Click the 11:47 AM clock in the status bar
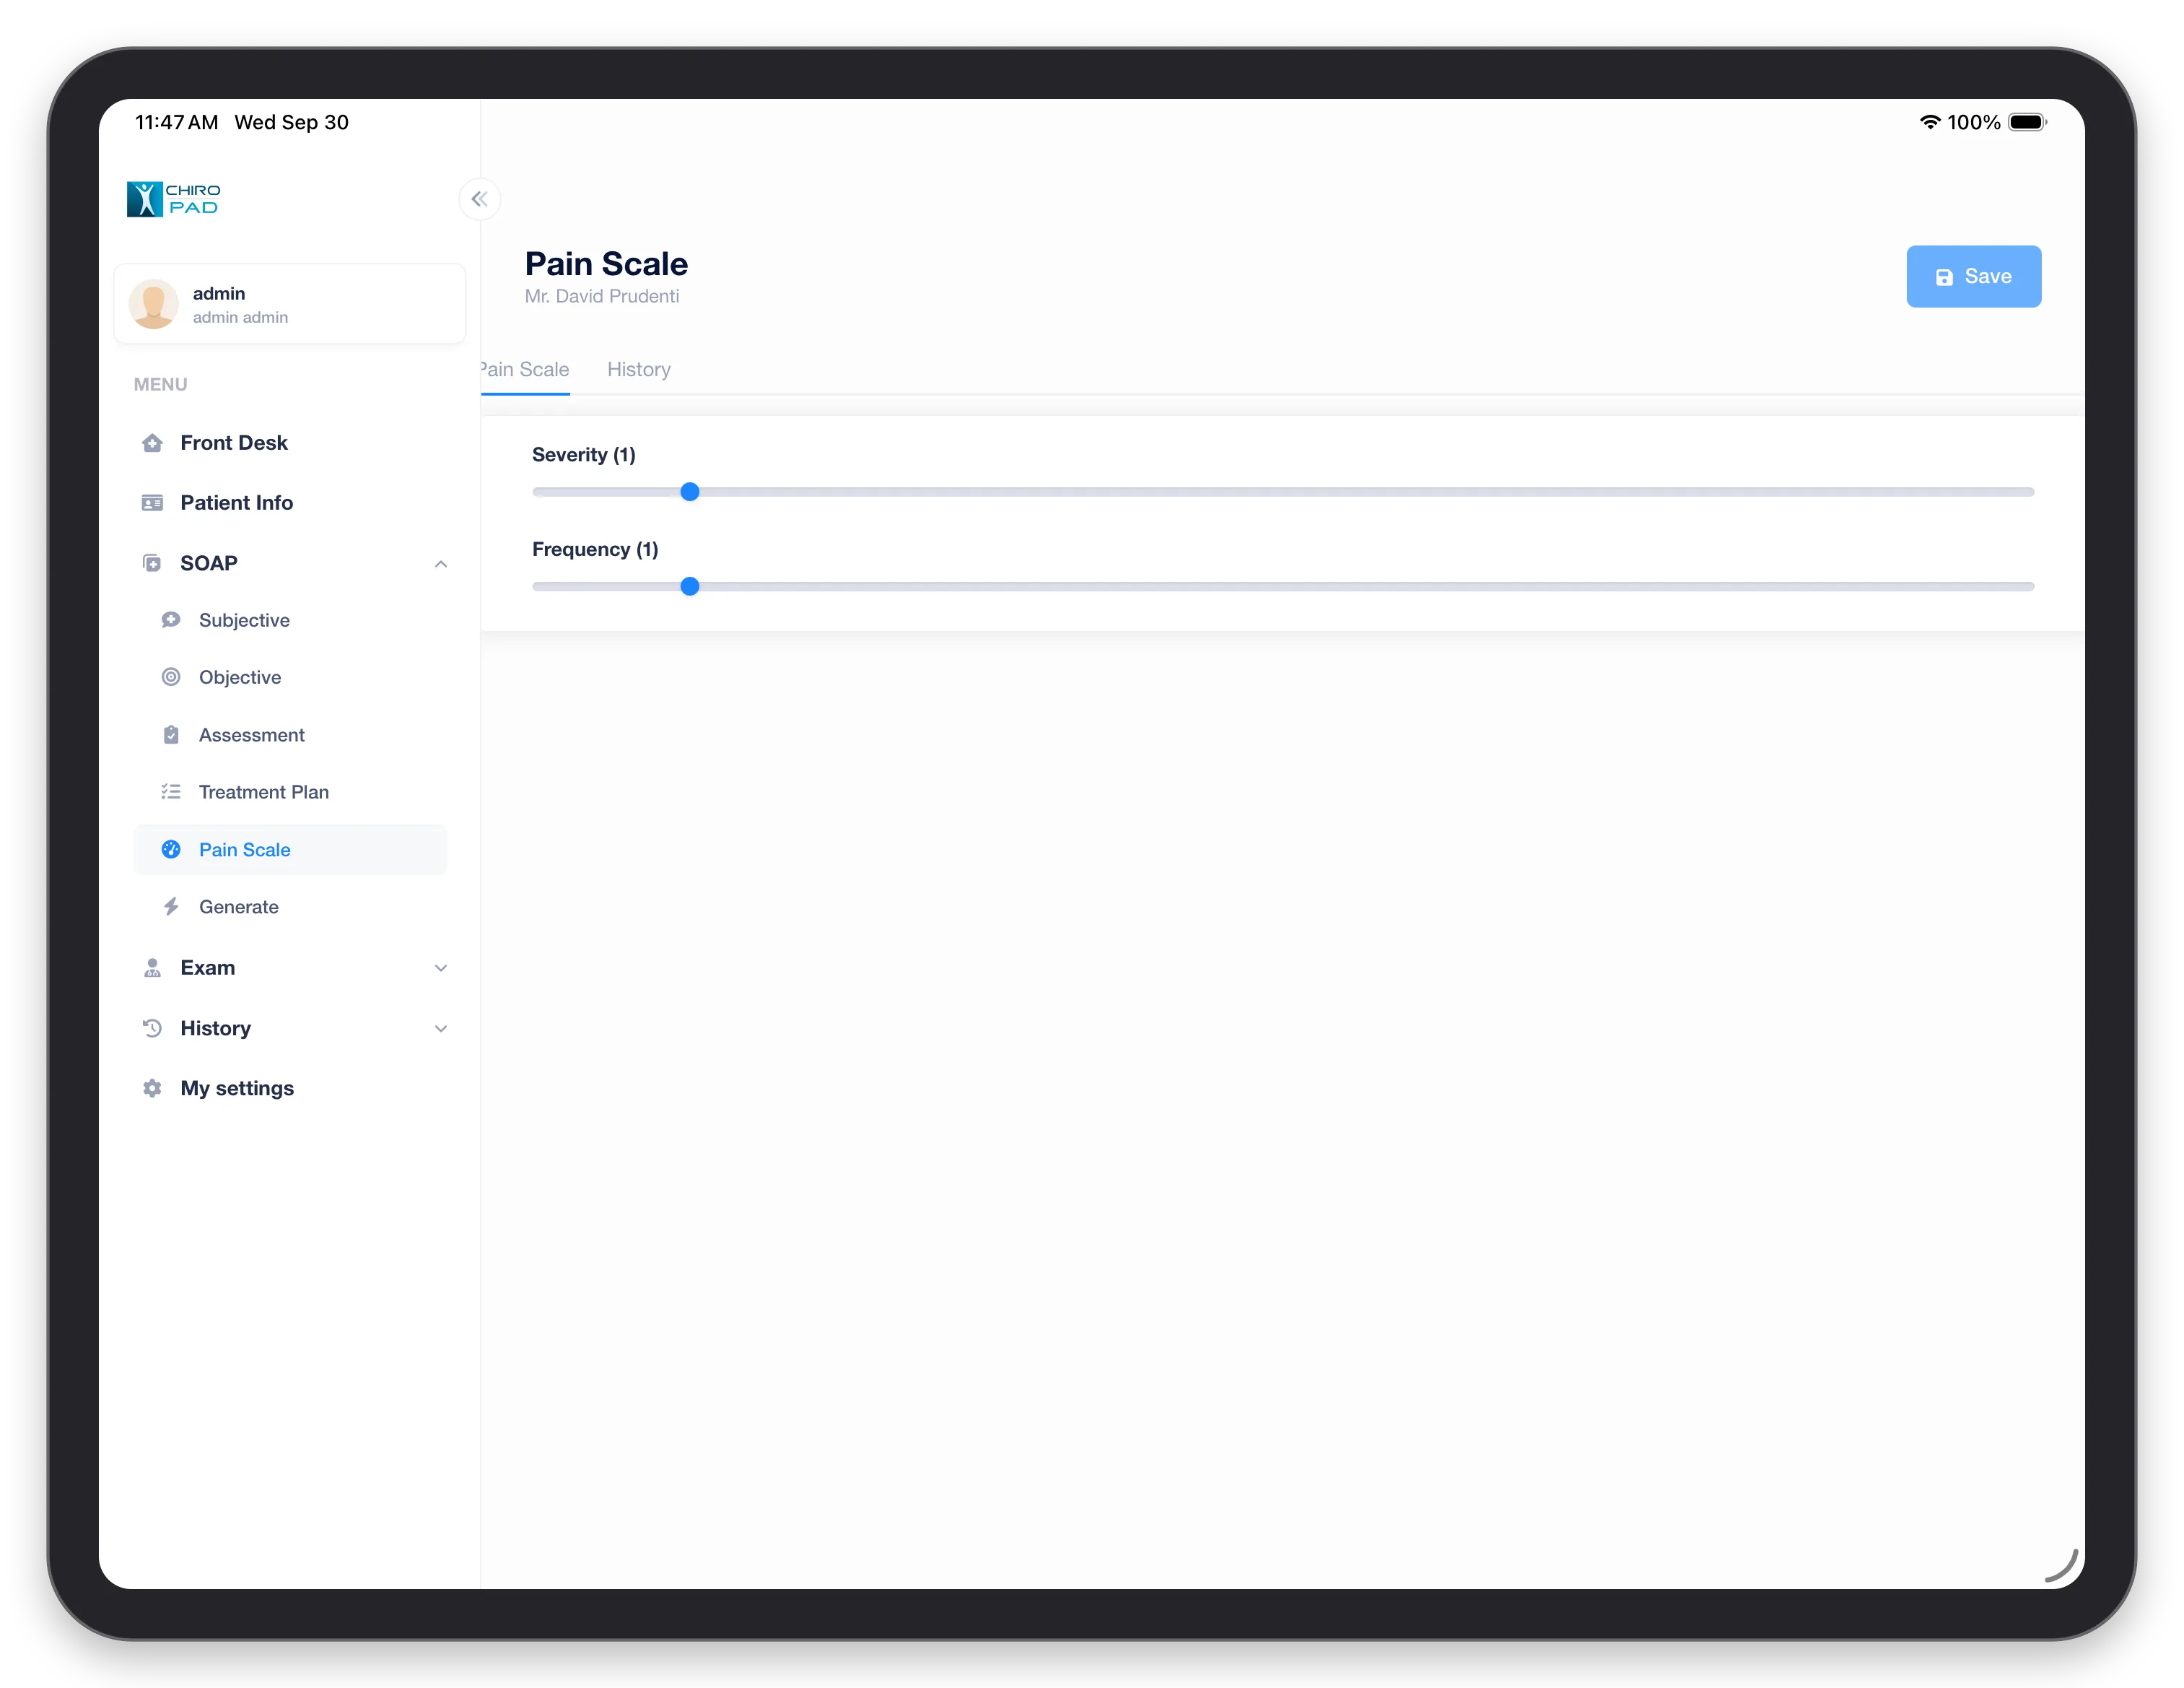The image size is (2184, 1688). click(x=177, y=122)
